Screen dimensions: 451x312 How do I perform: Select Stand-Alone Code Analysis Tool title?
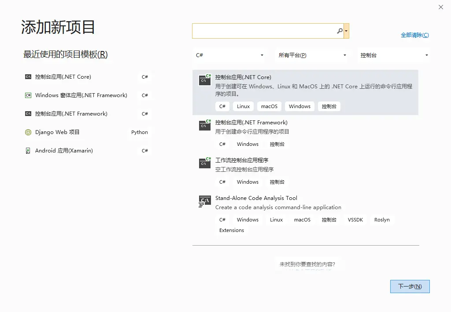coord(256,198)
